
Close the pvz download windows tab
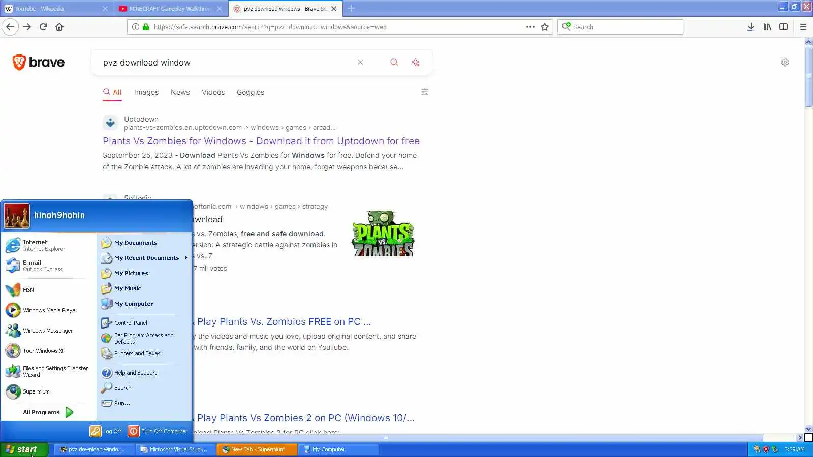[x=334, y=9]
